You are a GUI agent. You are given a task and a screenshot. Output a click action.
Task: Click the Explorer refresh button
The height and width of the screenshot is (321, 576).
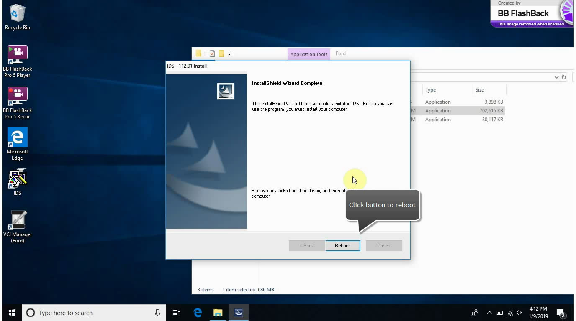pos(564,77)
